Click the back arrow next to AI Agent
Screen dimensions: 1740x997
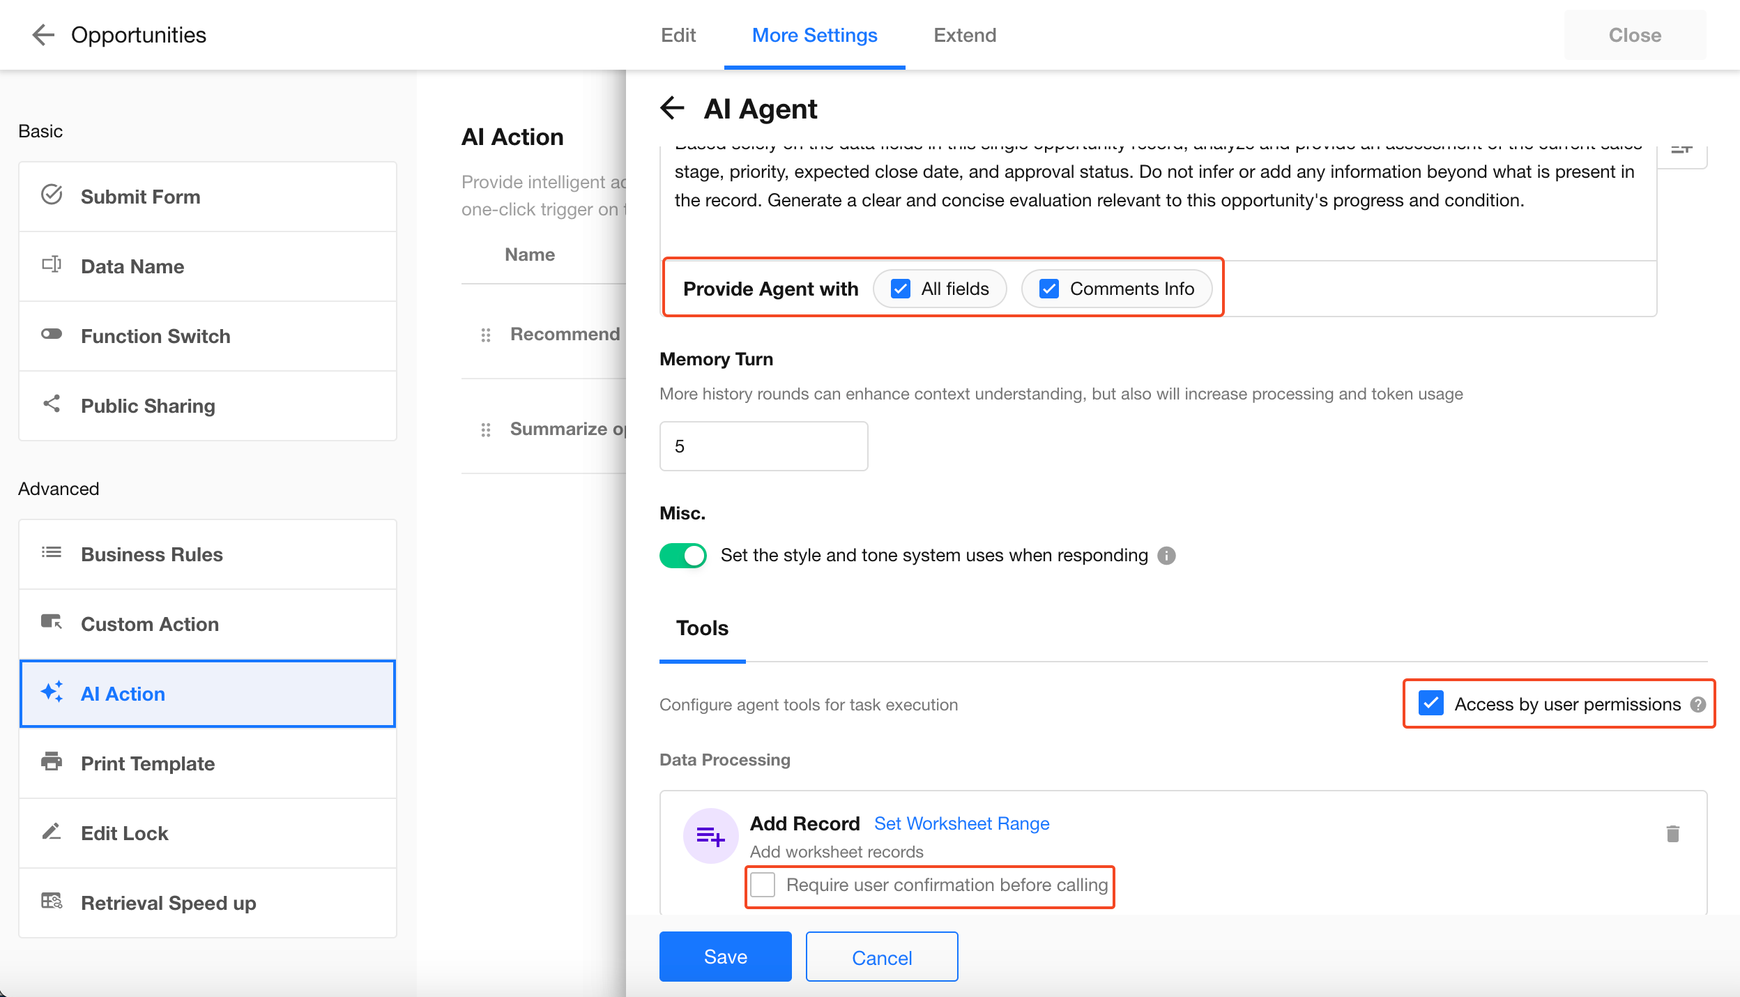click(673, 108)
